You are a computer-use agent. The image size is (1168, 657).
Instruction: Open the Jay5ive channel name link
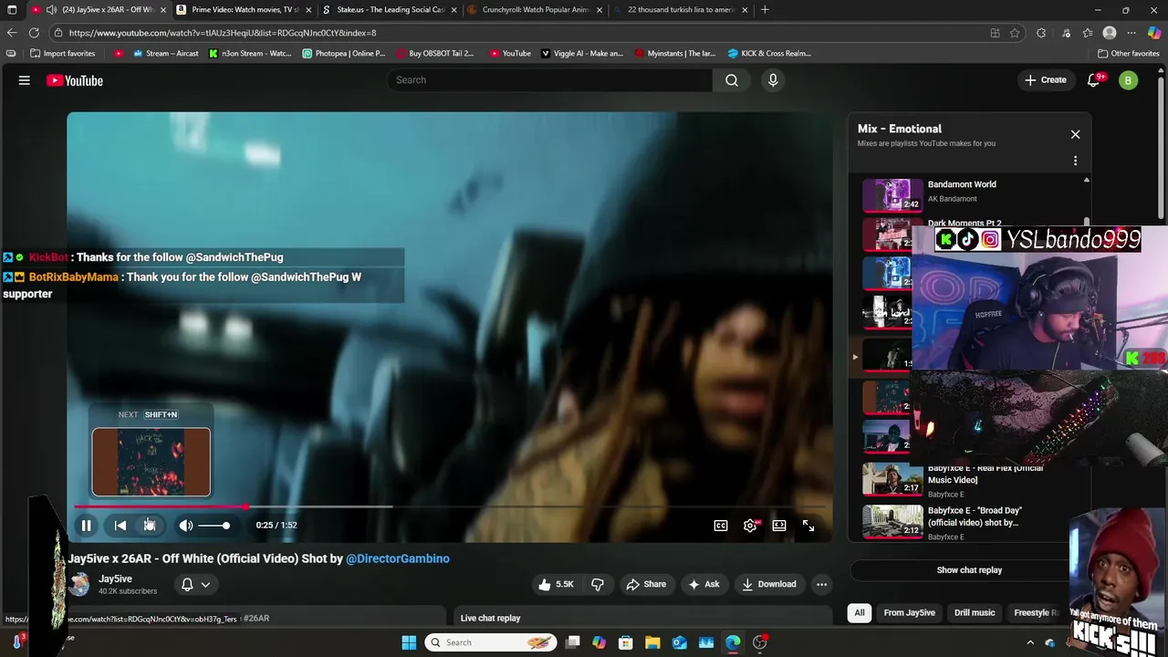[x=115, y=579]
